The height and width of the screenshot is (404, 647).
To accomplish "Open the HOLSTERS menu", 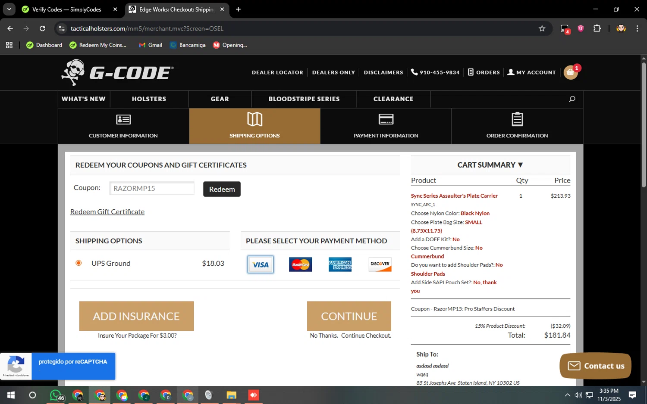I will [x=149, y=99].
